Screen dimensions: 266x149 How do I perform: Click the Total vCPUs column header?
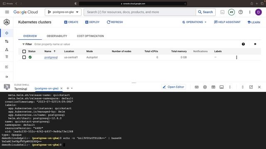pos(151,51)
